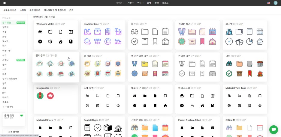Image resolution: width=281 pixels, height=137 pixels.
Task: Click the Windows Metro binoculars icon
Action: pos(40,32)
